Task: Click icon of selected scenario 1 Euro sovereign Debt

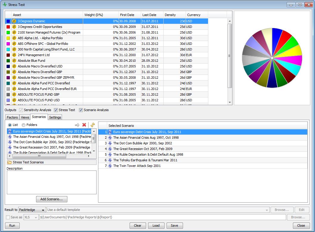Action: pos(110,132)
